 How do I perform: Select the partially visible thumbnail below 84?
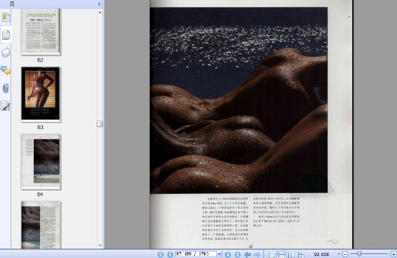click(41, 225)
